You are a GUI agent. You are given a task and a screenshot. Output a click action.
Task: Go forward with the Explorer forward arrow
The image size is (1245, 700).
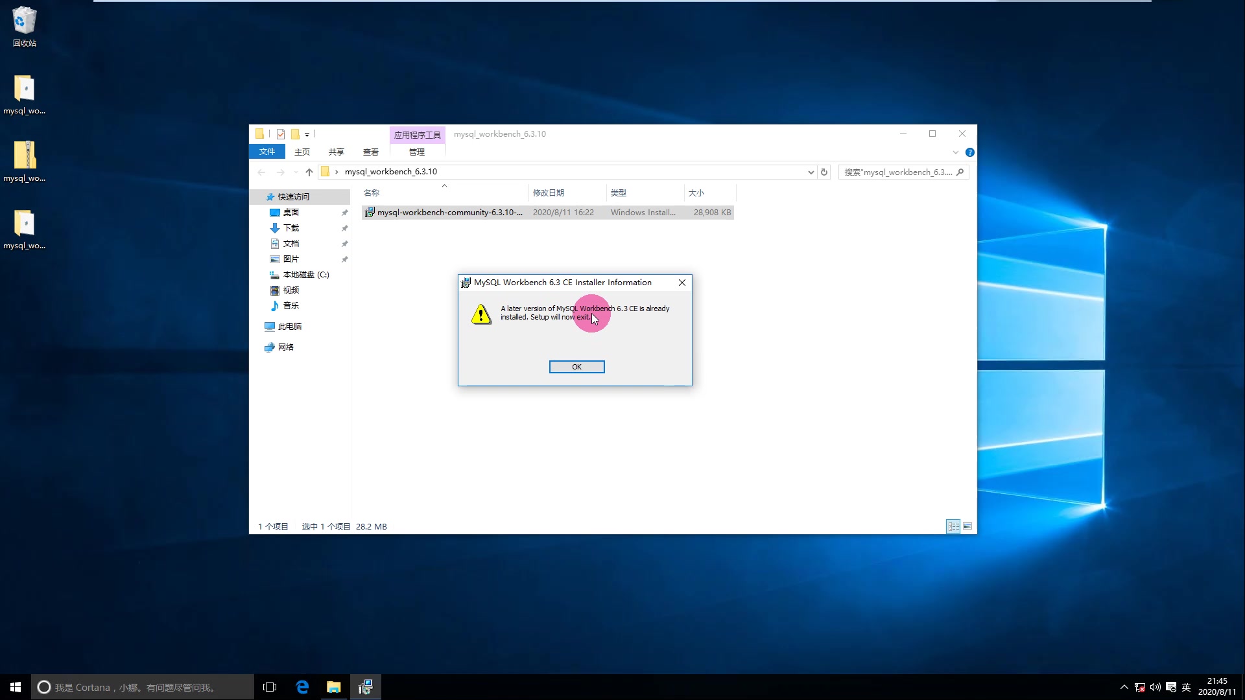pos(280,172)
